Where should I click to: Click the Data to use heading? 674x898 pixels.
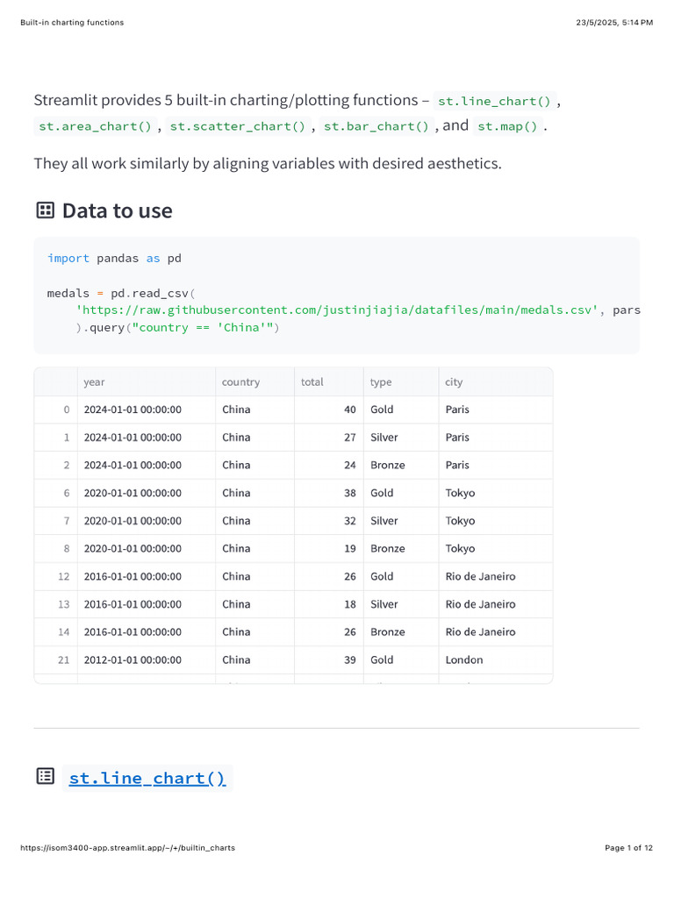click(118, 210)
